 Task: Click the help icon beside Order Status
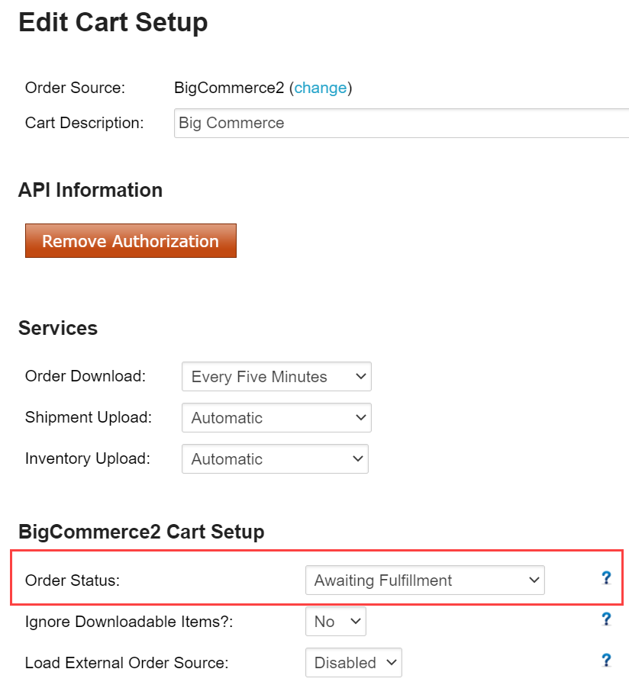click(606, 578)
